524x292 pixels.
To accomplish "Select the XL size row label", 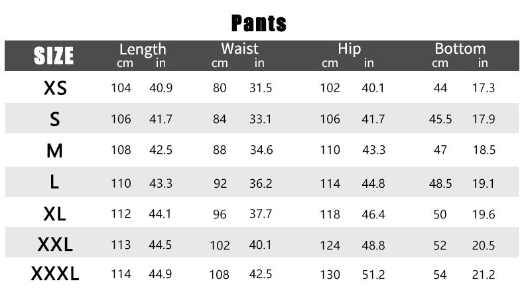I will [55, 214].
